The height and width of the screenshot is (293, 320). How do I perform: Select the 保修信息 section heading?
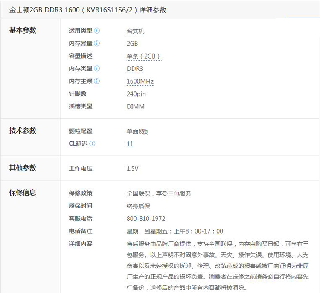tap(23, 193)
